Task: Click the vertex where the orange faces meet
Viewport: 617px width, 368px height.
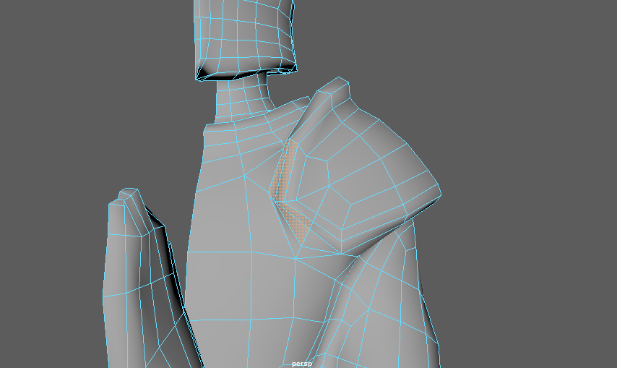Action: point(276,202)
